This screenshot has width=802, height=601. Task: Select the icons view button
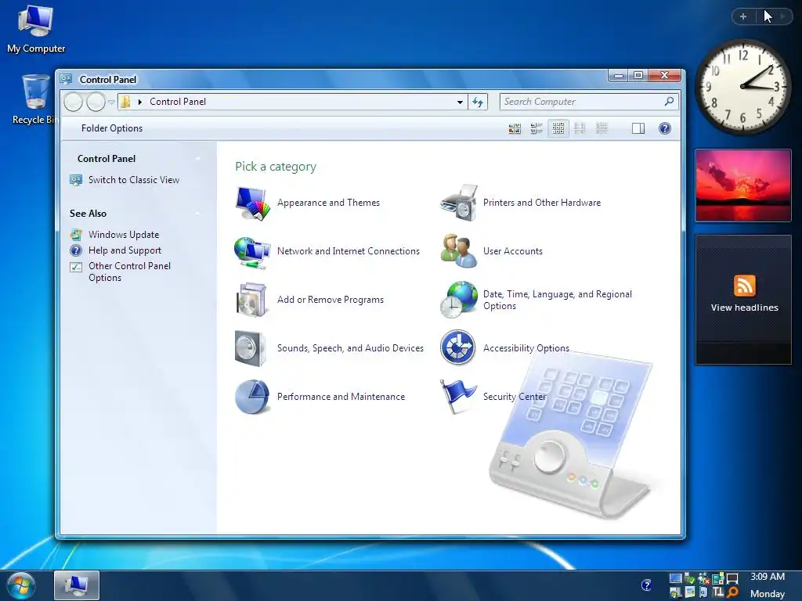click(558, 128)
